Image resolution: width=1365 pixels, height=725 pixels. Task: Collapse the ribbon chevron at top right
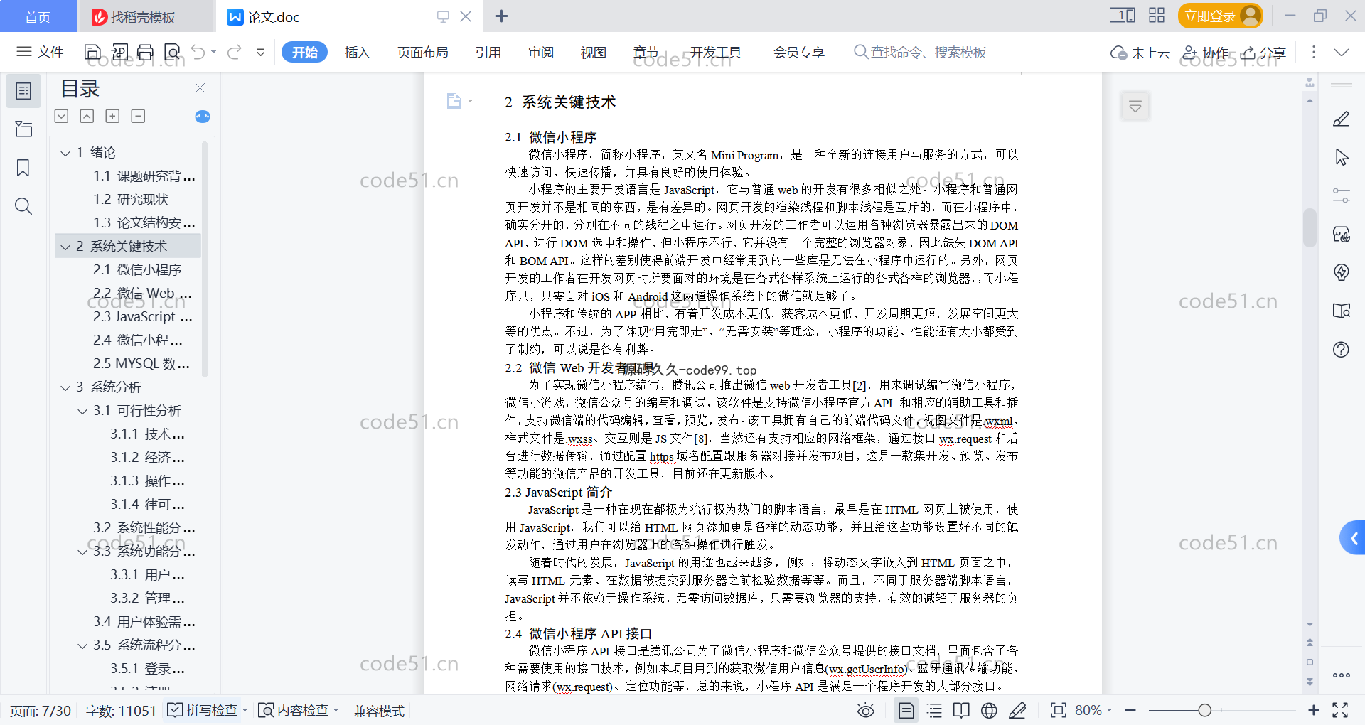click(1341, 52)
